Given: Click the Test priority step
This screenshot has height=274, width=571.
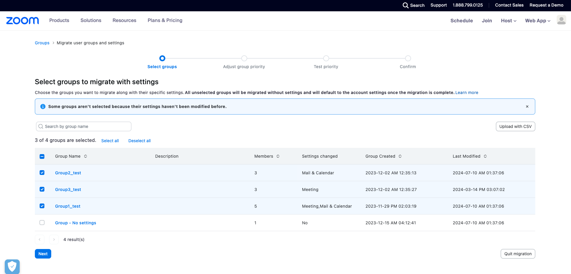Looking at the screenshot, I should (x=326, y=62).
